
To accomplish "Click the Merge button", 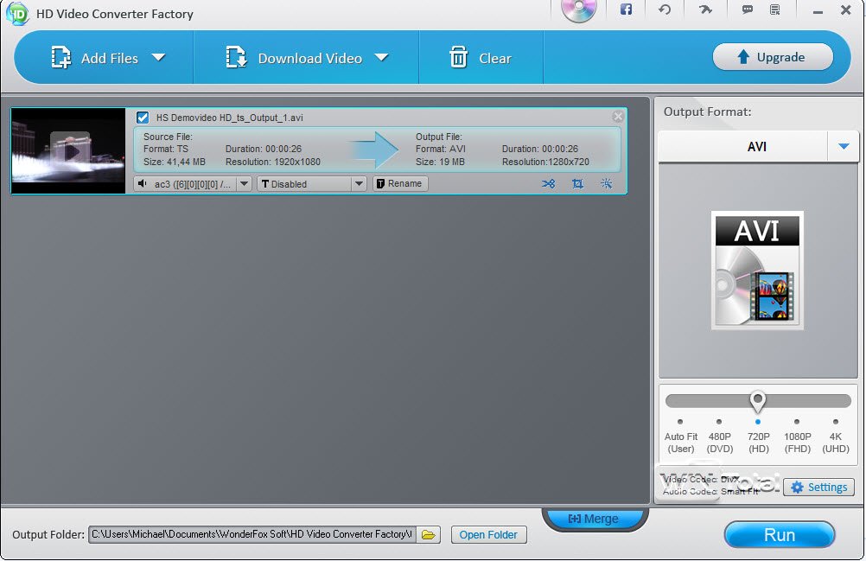I will [593, 519].
